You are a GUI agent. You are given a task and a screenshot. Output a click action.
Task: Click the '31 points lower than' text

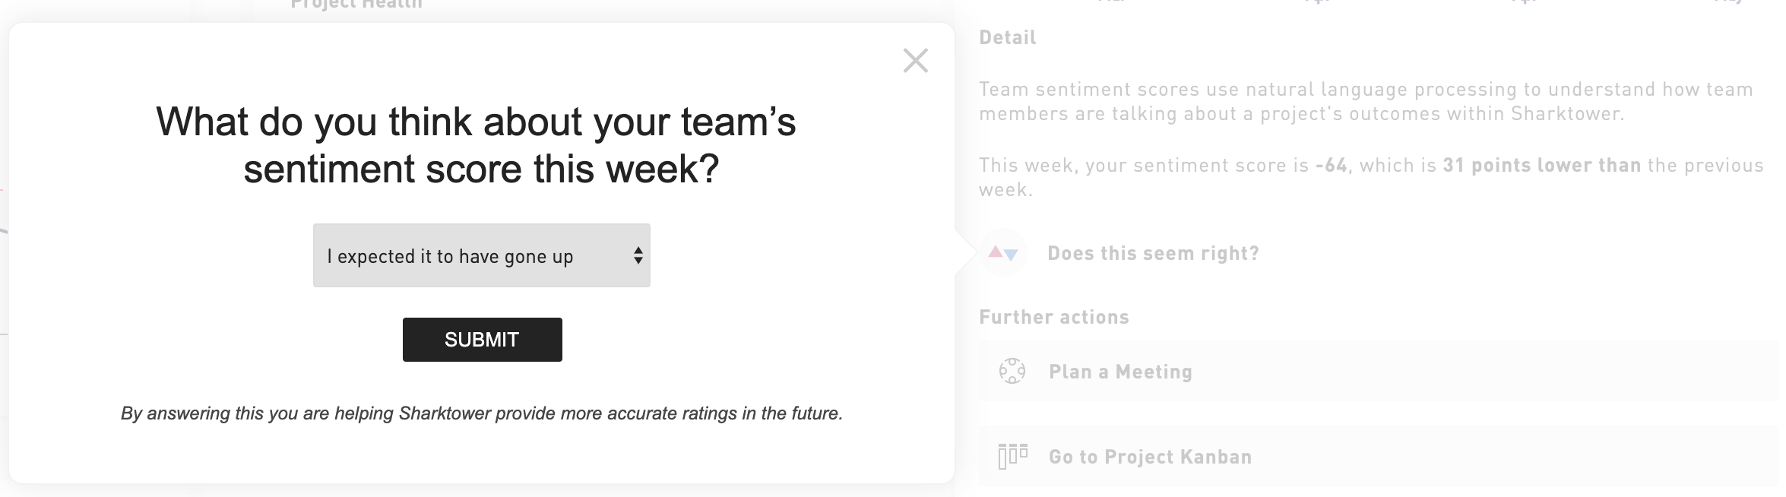click(1541, 165)
